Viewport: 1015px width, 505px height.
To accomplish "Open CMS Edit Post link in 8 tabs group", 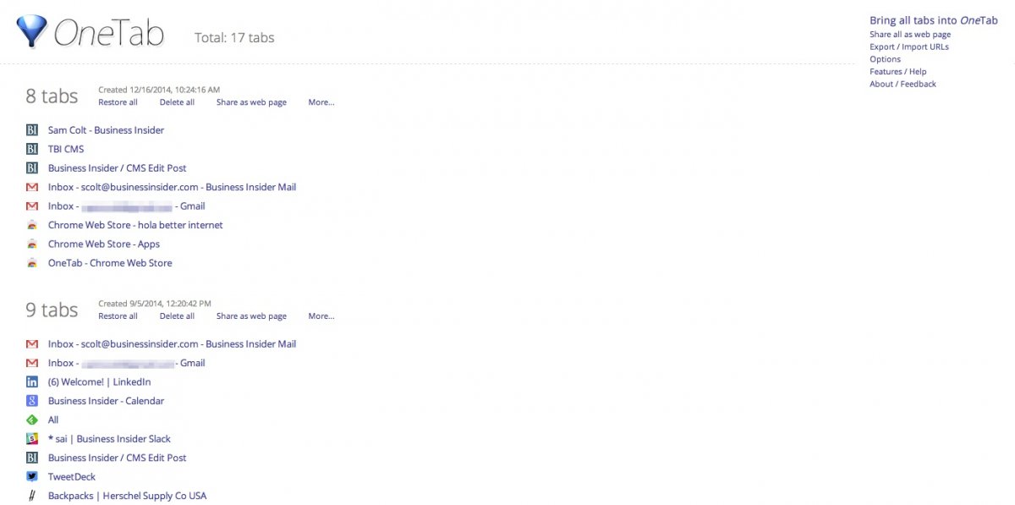I will [x=117, y=168].
